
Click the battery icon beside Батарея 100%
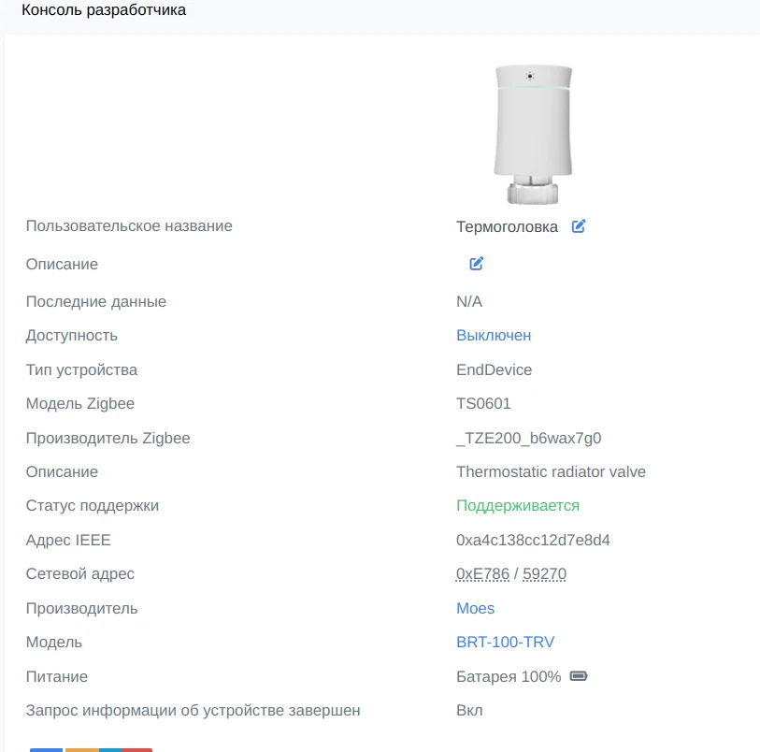pyautogui.click(x=579, y=676)
